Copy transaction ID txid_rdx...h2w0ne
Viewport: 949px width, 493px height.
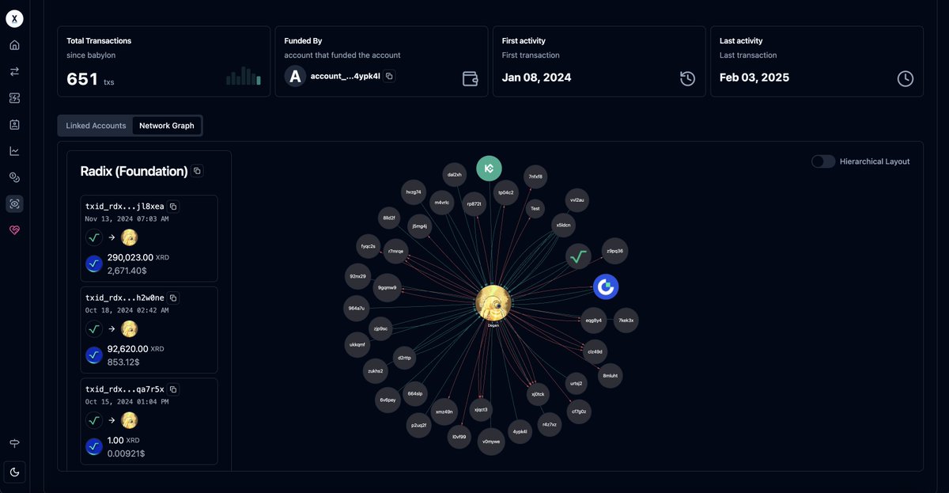(x=173, y=298)
